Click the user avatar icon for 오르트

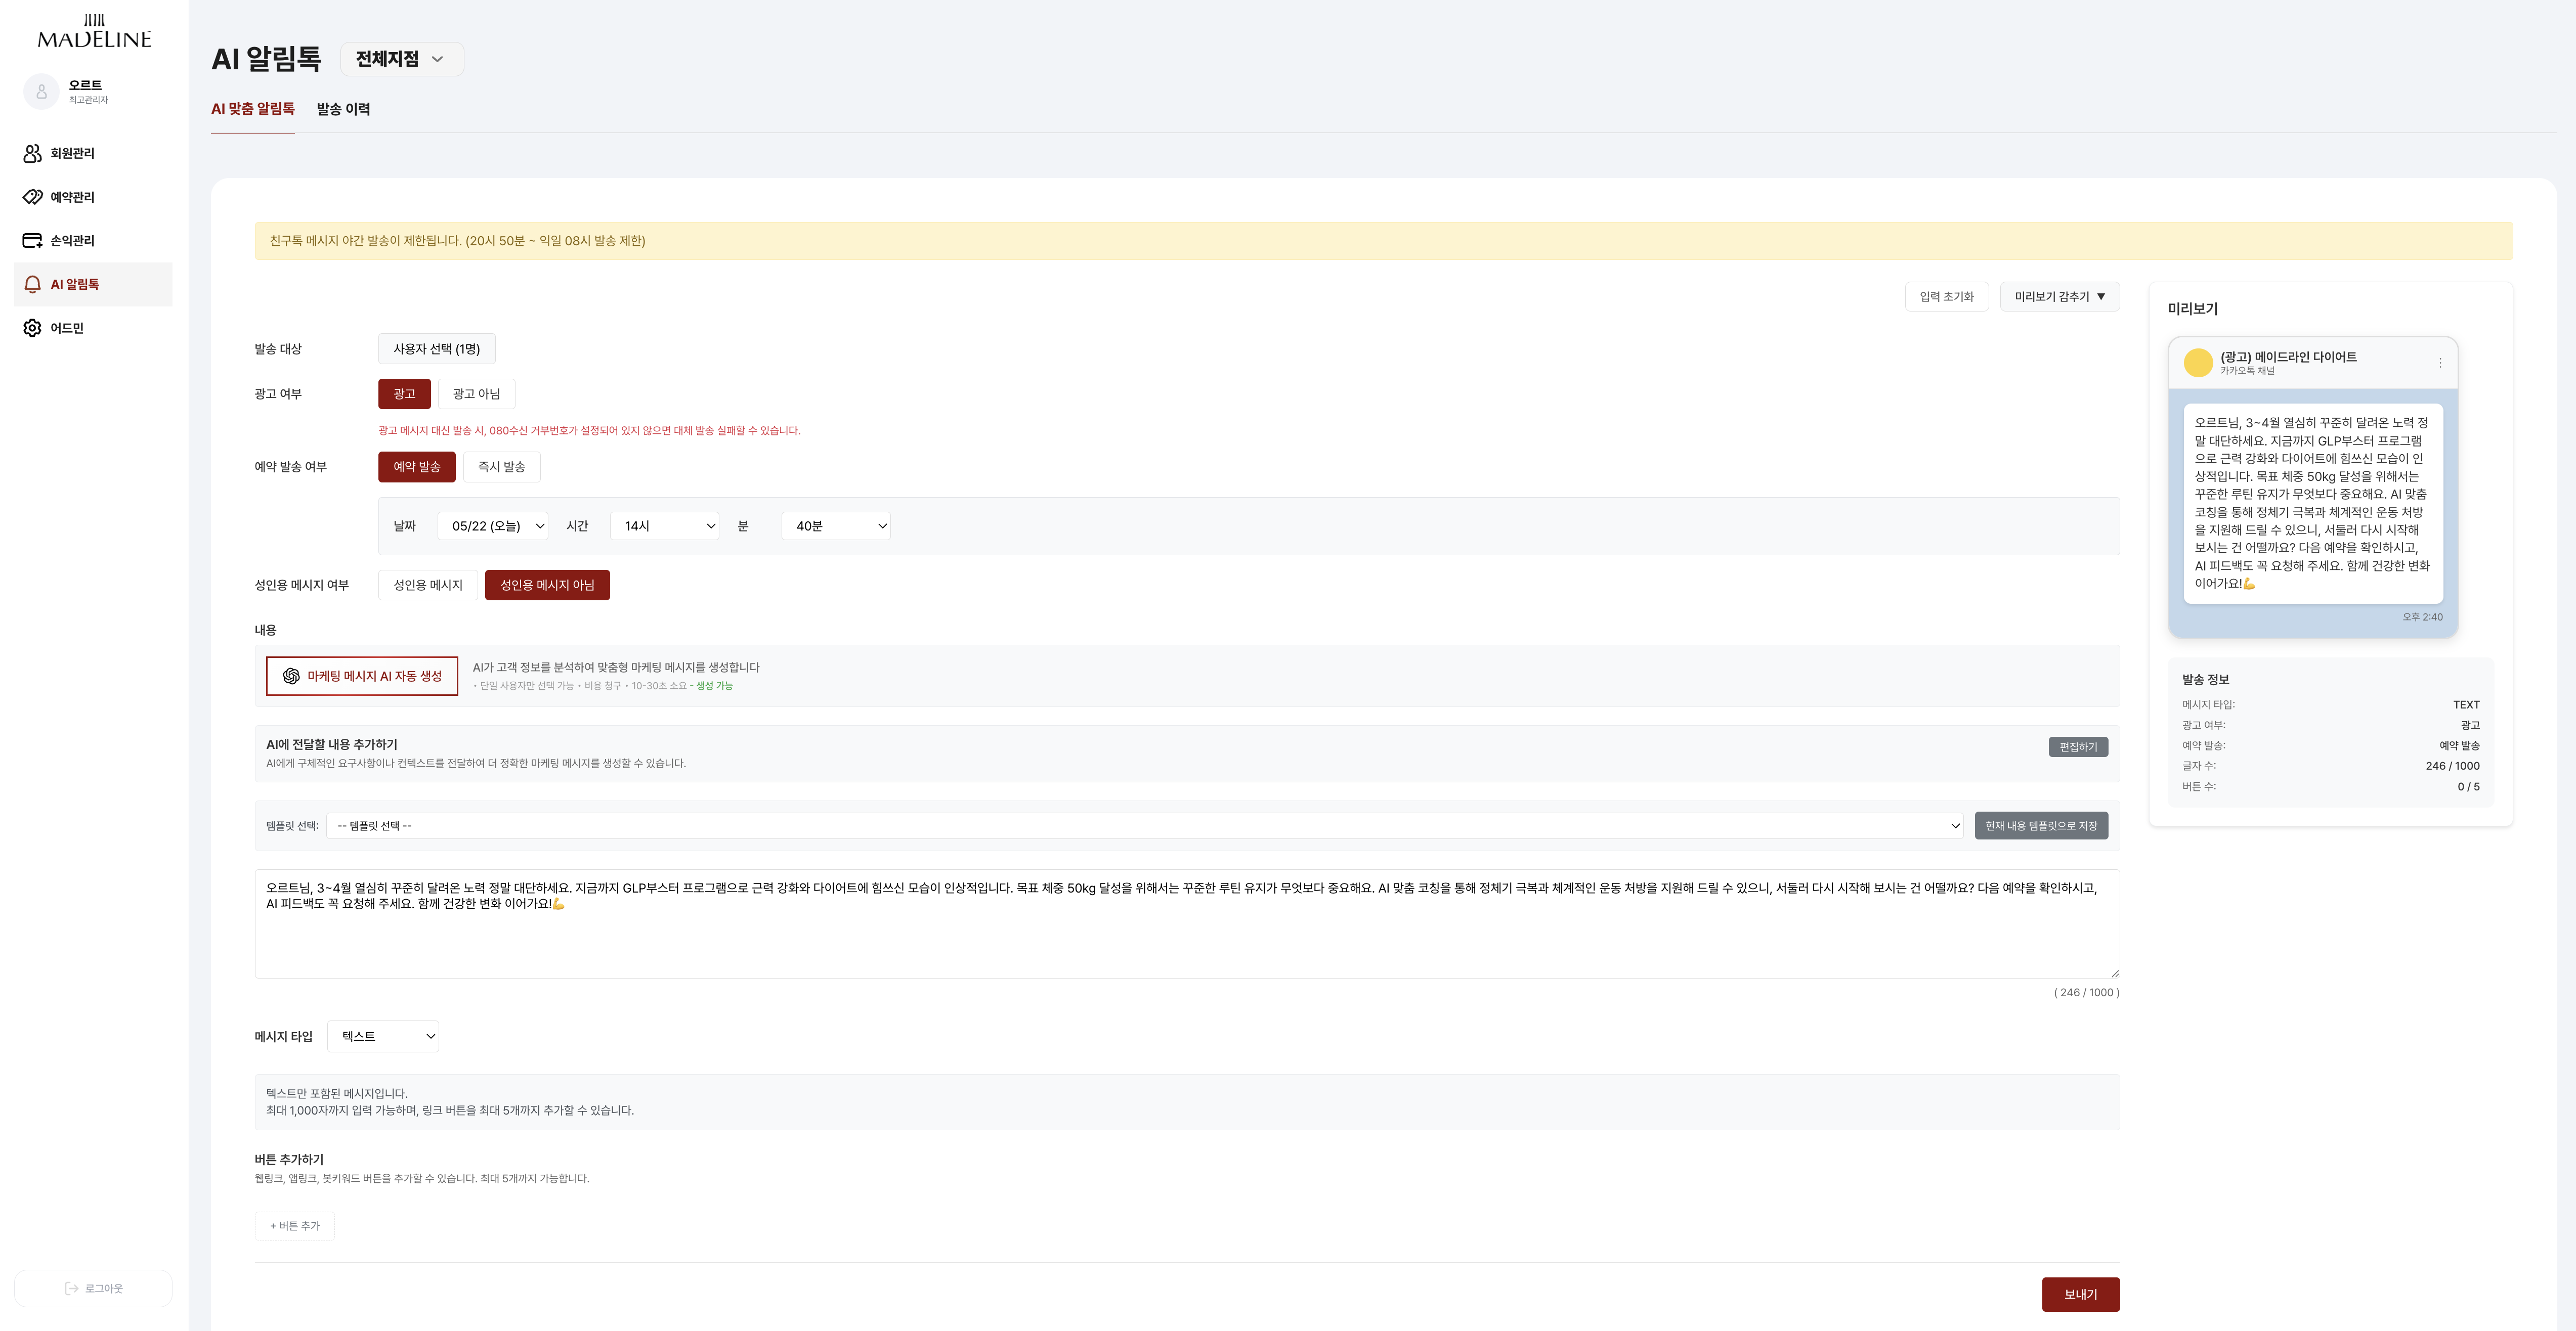41,91
